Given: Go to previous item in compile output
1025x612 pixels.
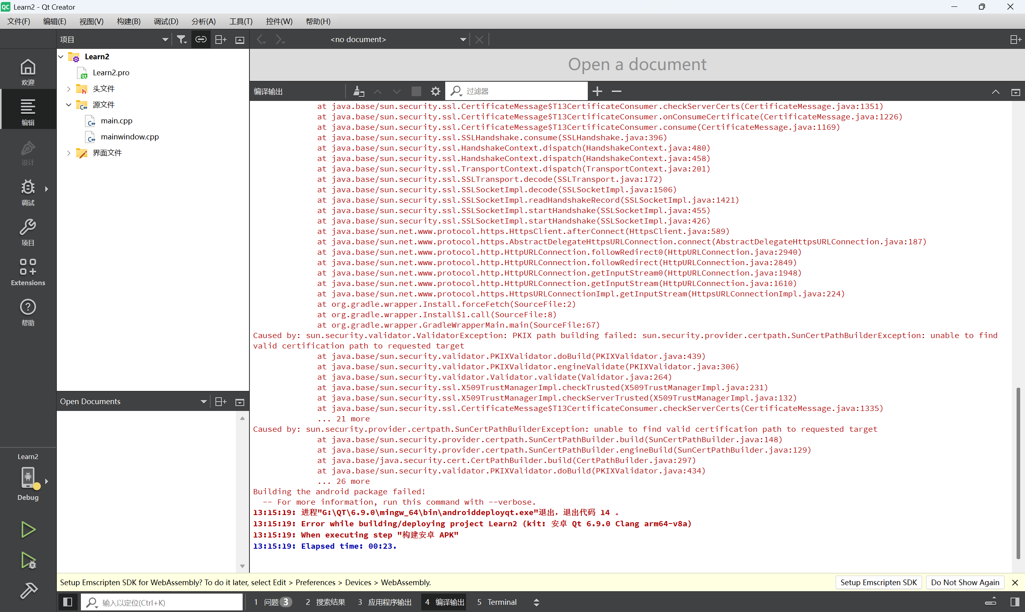Looking at the screenshot, I should pyautogui.click(x=378, y=91).
